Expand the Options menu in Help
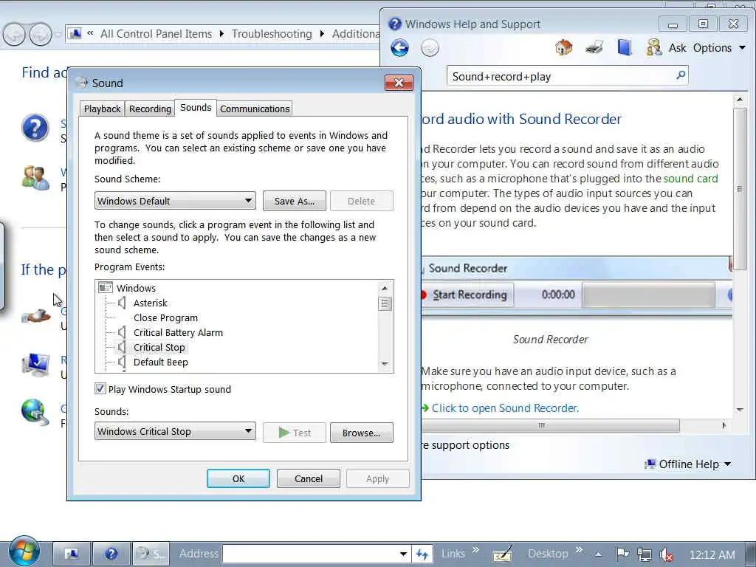 (x=719, y=48)
